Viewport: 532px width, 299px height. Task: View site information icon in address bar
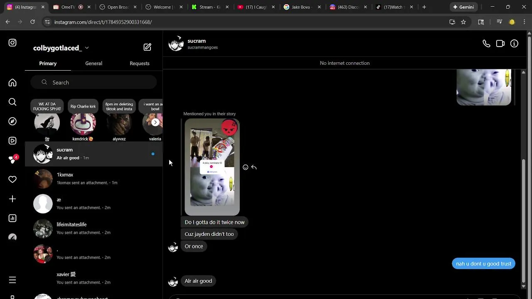coord(47,22)
